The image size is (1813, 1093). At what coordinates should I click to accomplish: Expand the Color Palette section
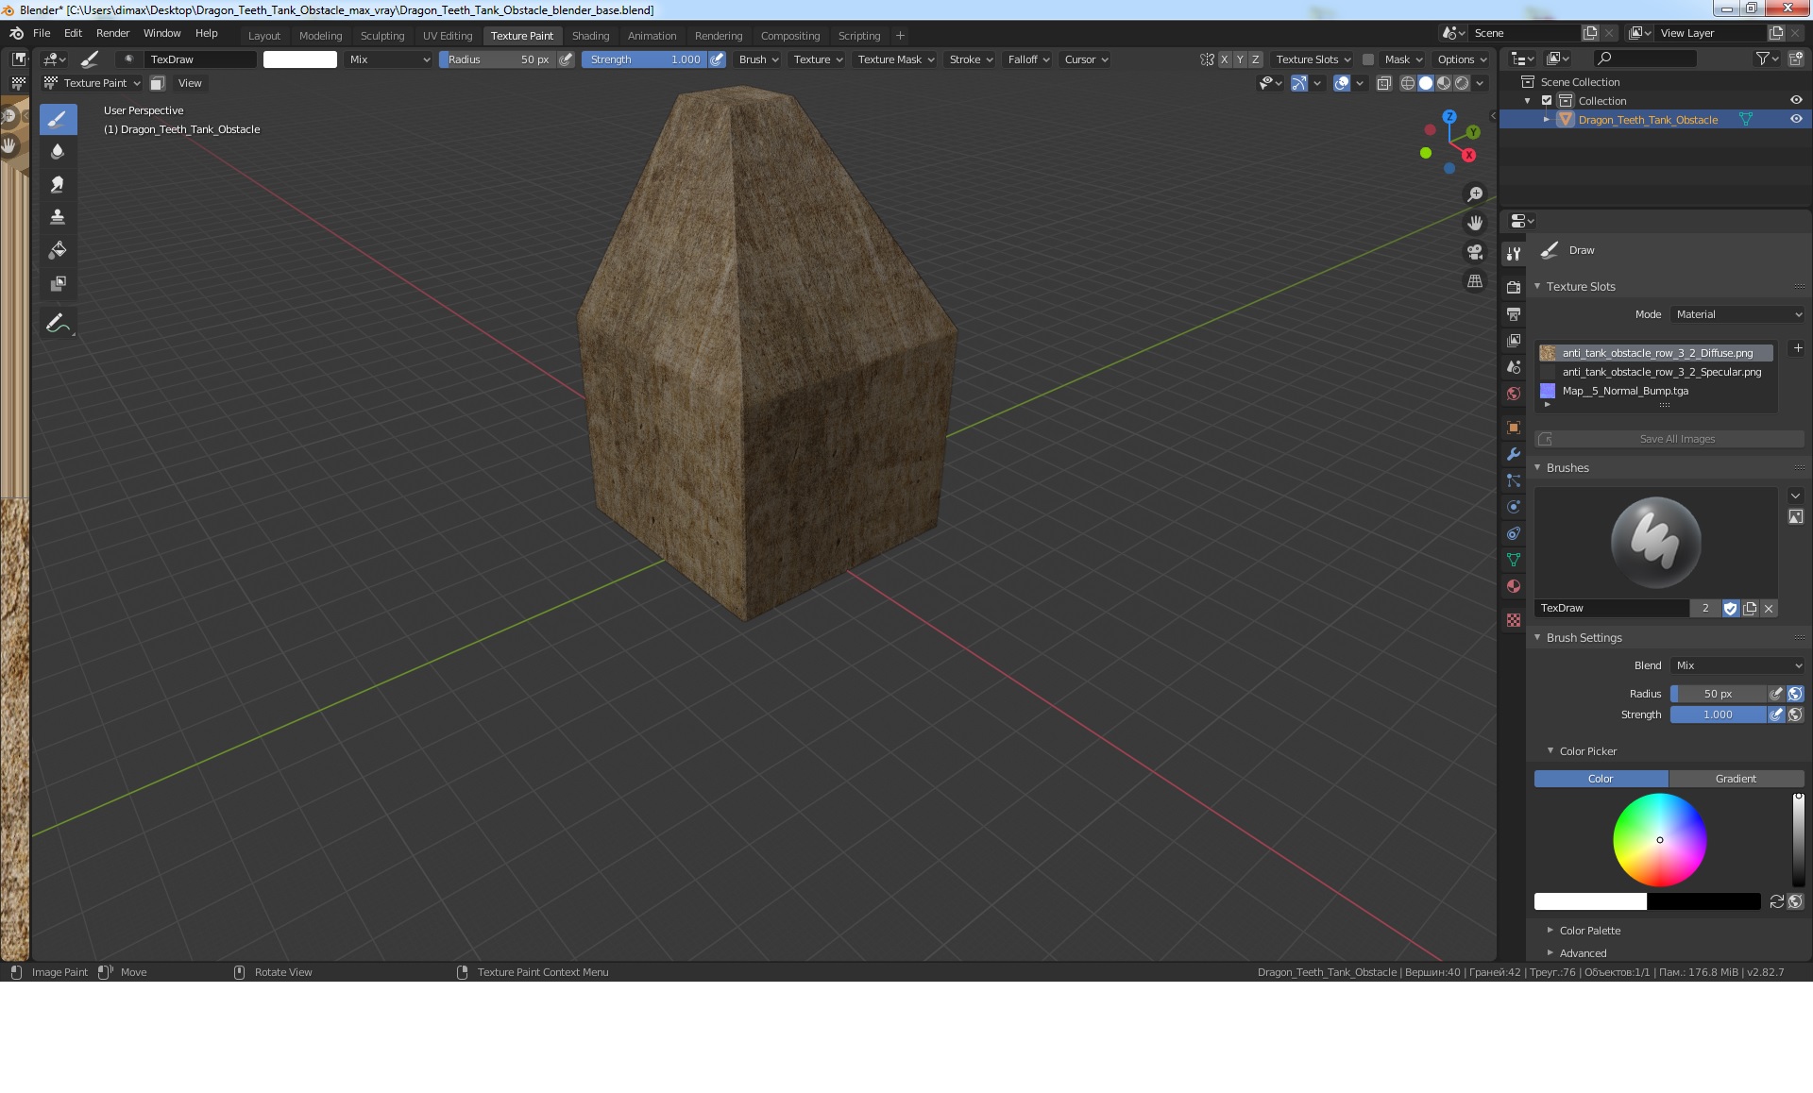1589,931
